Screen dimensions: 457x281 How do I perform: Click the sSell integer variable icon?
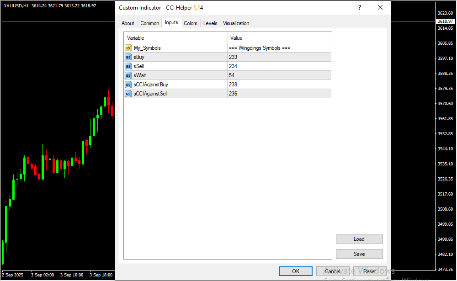tap(128, 66)
